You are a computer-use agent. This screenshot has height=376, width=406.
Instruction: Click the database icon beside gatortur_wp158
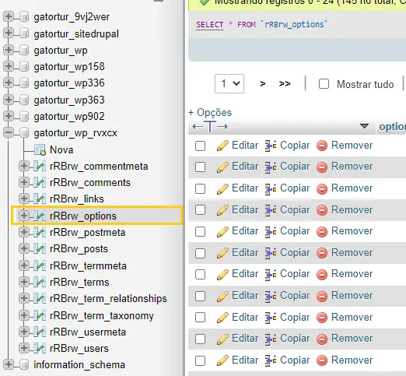coord(24,67)
